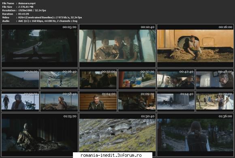This screenshot has width=235, height=158.
Task: Select the dark frame stamped 01:25:20
Action: 40,135
